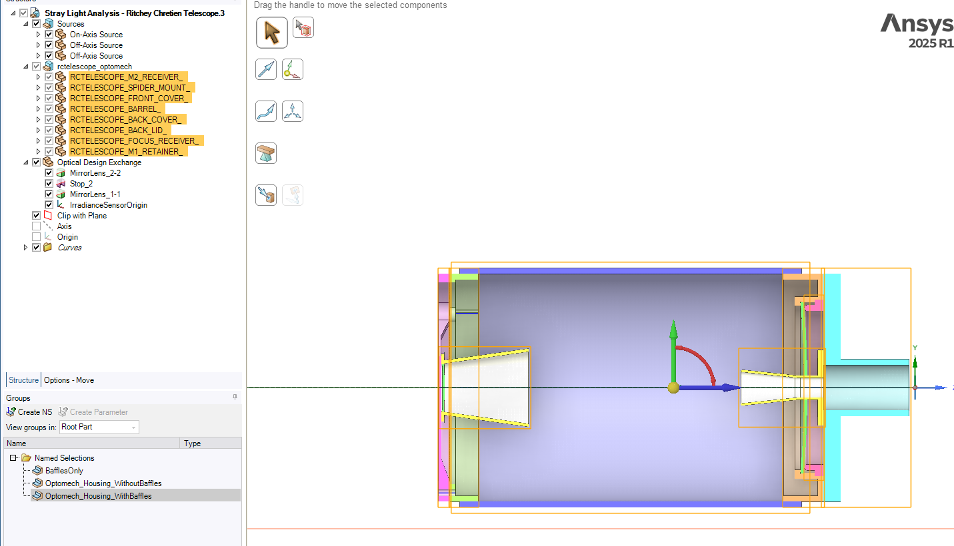Click the MirrorLens_1-1 body icon
This screenshot has width=954, height=546.
pos(61,194)
